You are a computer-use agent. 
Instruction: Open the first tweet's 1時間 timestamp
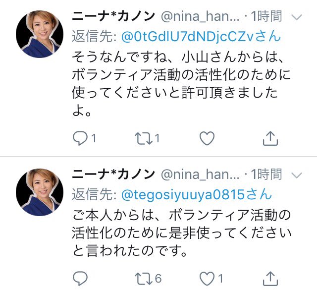(266, 16)
